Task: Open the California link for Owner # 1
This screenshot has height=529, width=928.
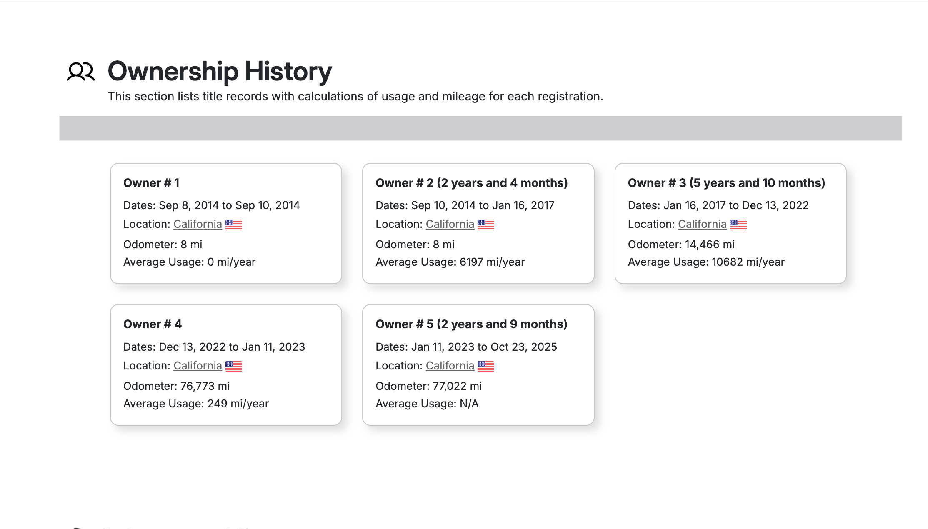Action: click(198, 224)
